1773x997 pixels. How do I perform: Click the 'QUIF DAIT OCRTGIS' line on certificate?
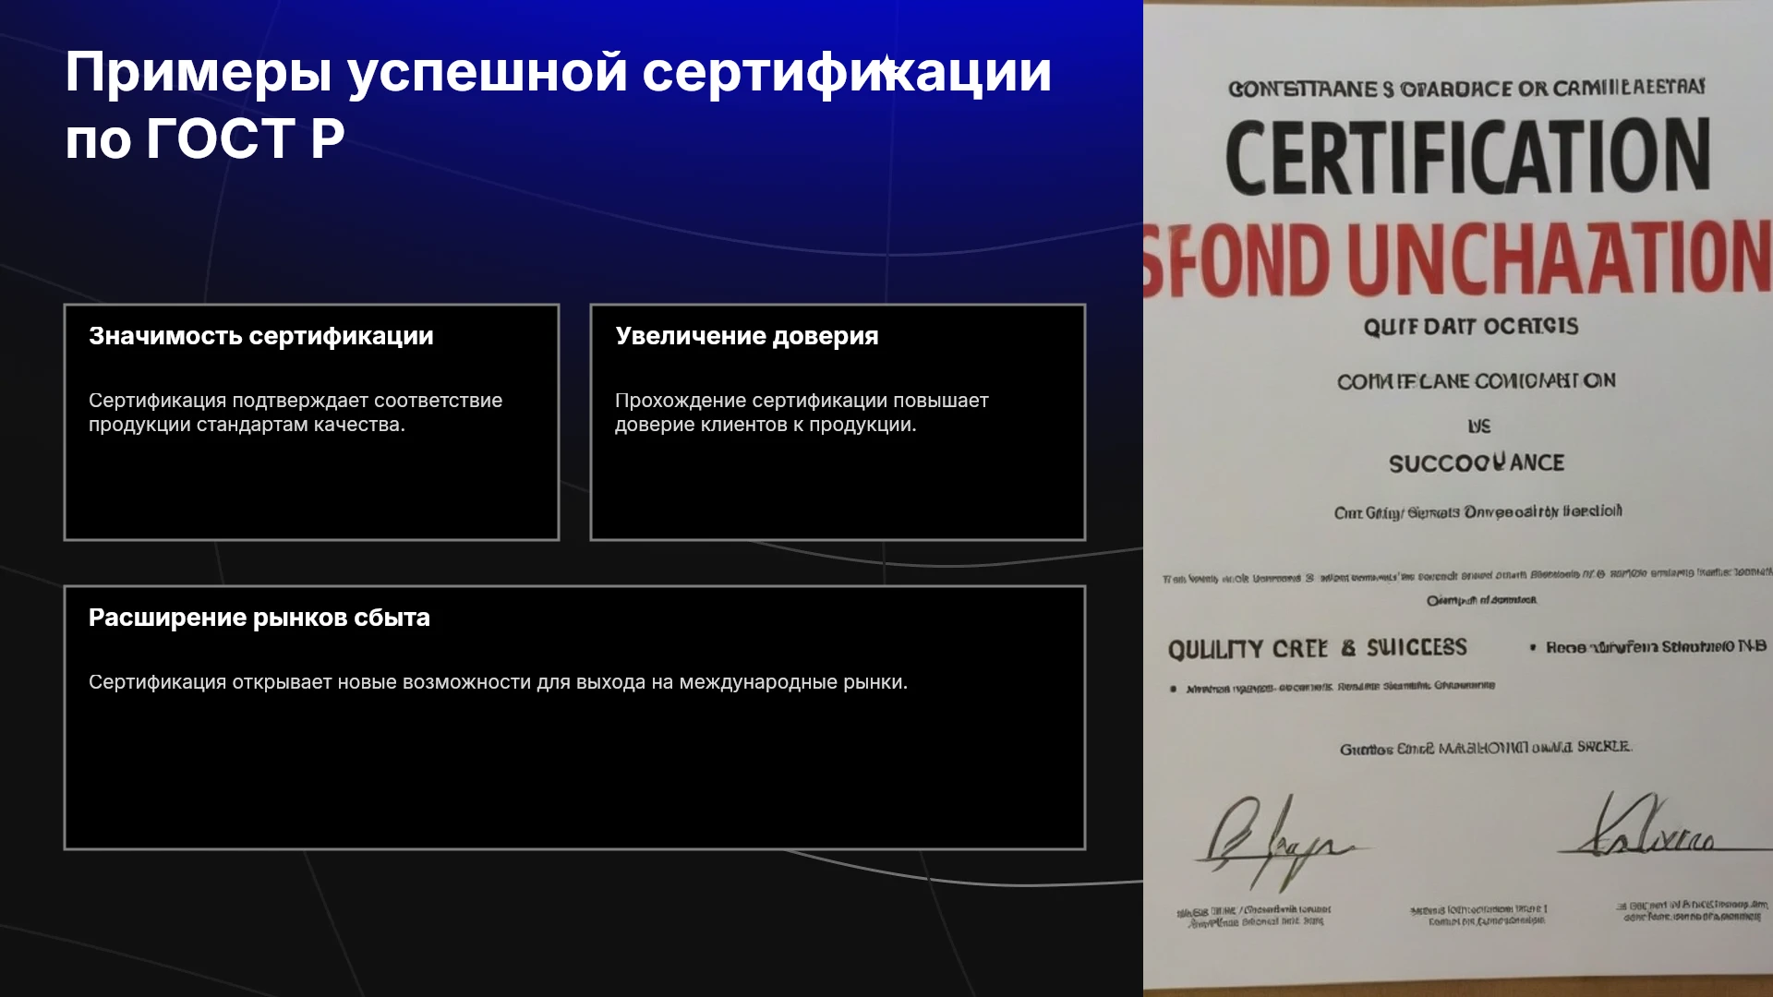pos(1471,326)
